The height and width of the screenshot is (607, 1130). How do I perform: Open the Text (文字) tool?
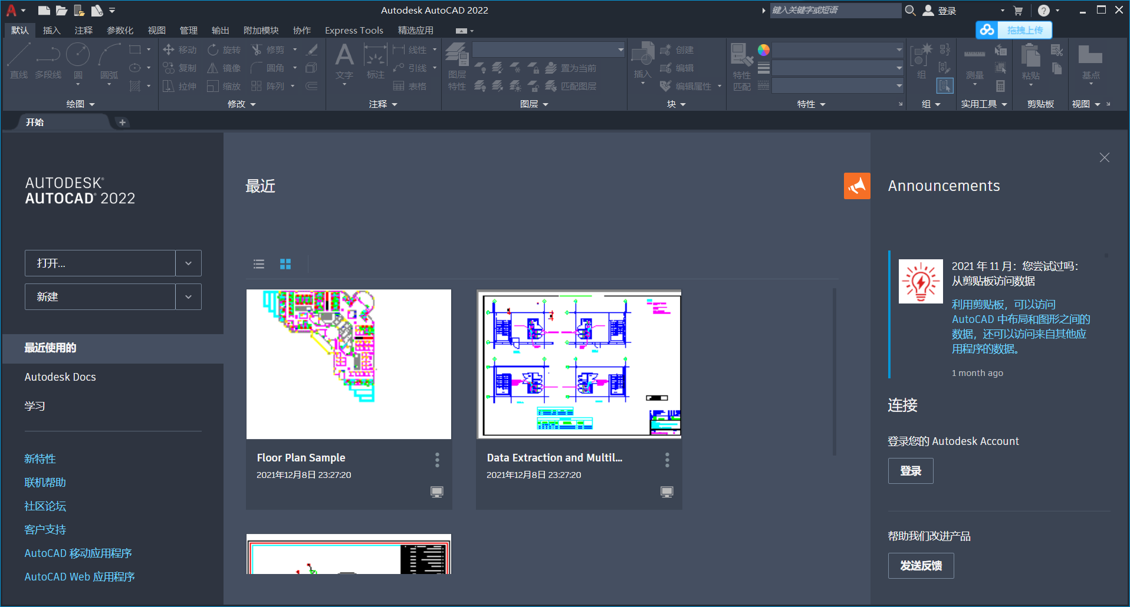tap(344, 61)
